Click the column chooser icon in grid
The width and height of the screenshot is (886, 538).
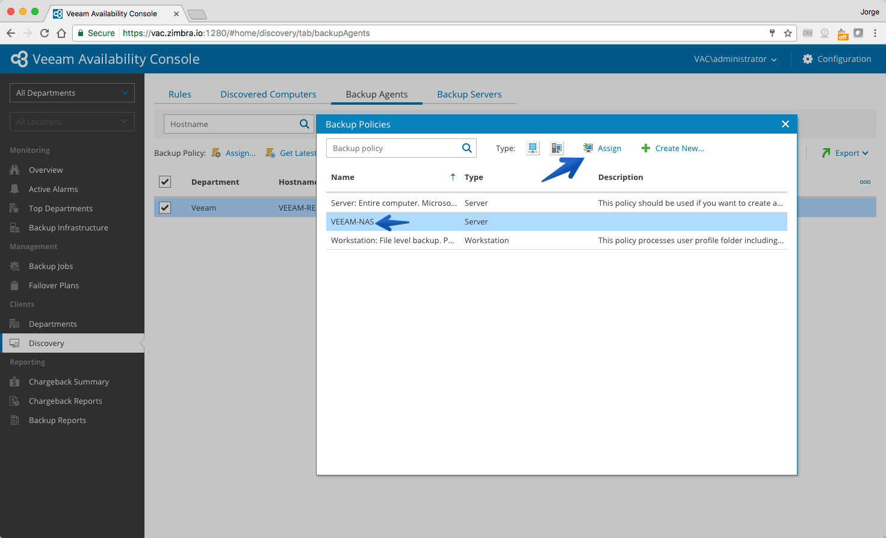pos(865,182)
